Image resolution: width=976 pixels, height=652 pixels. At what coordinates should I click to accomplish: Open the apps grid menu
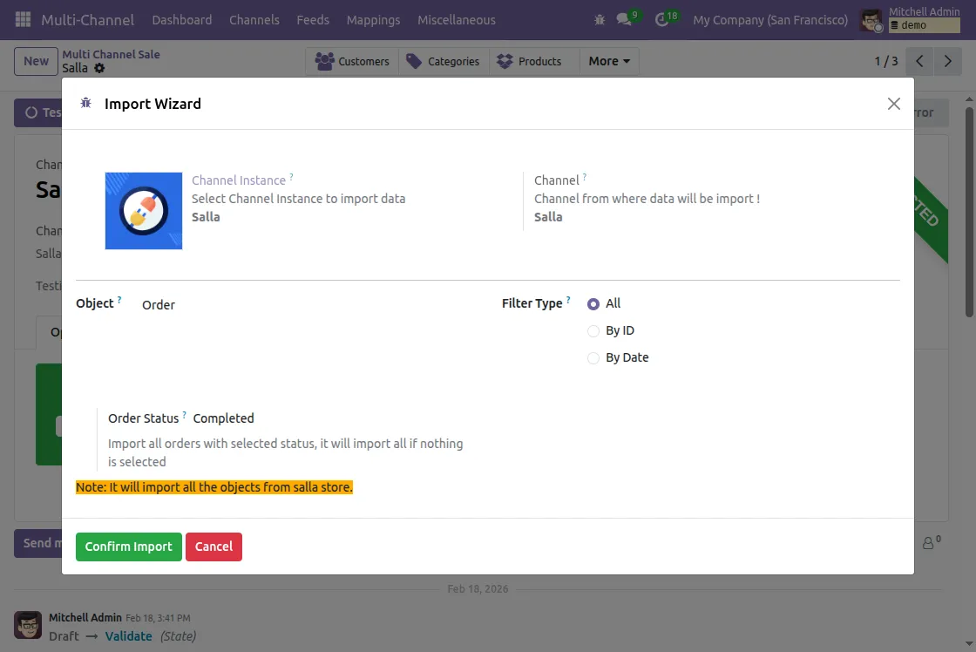coord(22,19)
